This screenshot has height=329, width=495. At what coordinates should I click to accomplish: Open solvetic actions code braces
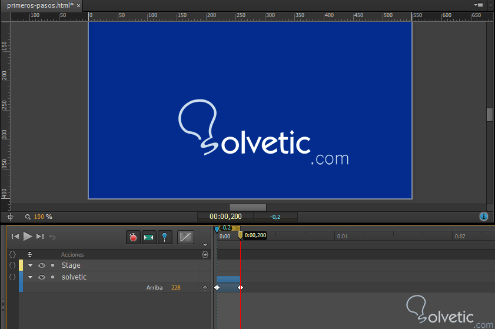[x=12, y=277]
